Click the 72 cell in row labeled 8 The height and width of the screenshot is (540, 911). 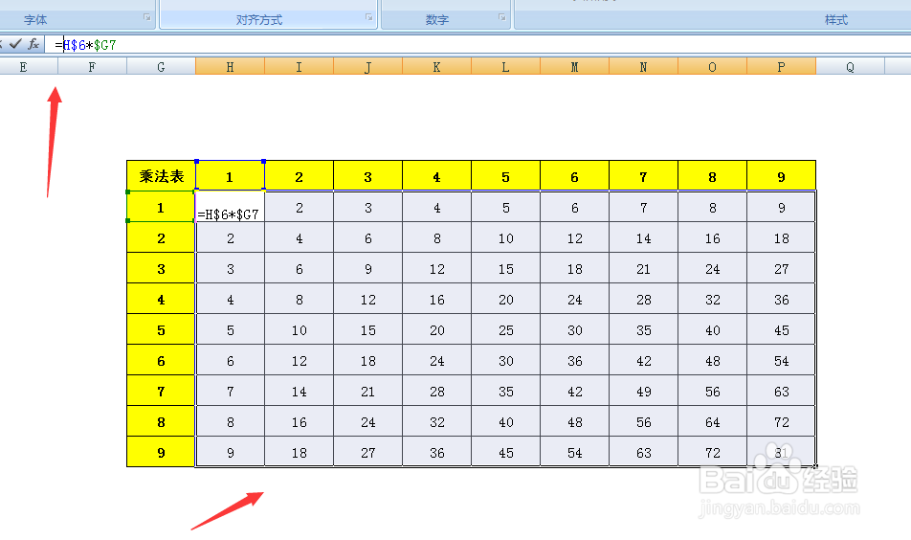[781, 421]
